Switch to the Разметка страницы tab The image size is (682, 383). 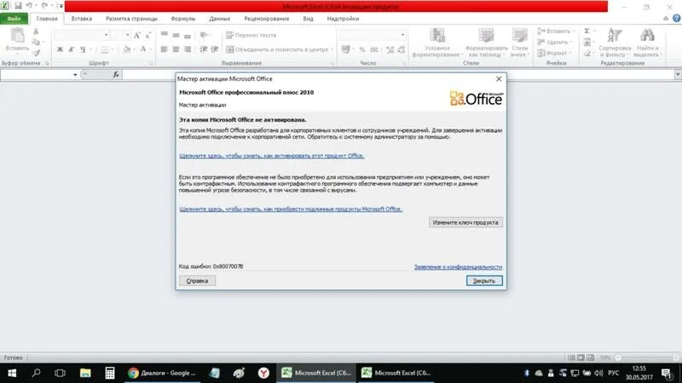[x=131, y=19]
